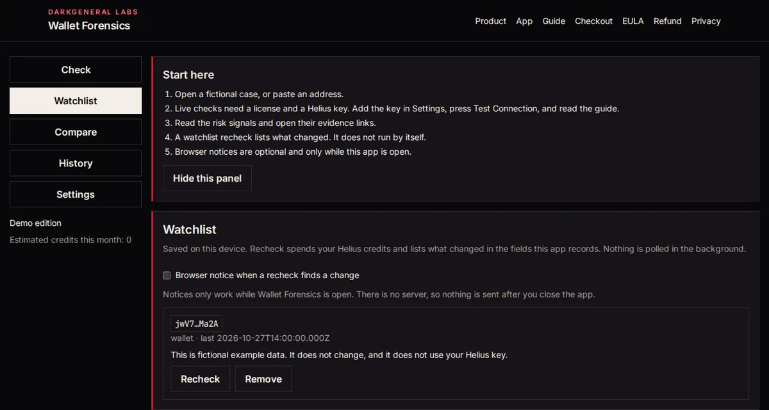Open the Check section in sidebar
The height and width of the screenshot is (410, 769).
pos(76,70)
